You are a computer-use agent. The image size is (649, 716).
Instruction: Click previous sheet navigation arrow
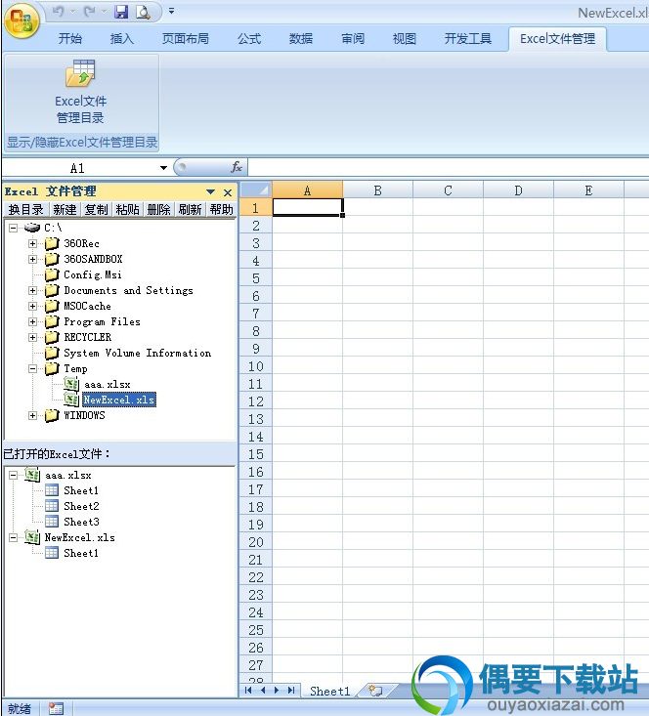click(263, 690)
